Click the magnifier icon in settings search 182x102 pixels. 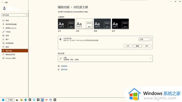pyautogui.click(x=26, y=15)
